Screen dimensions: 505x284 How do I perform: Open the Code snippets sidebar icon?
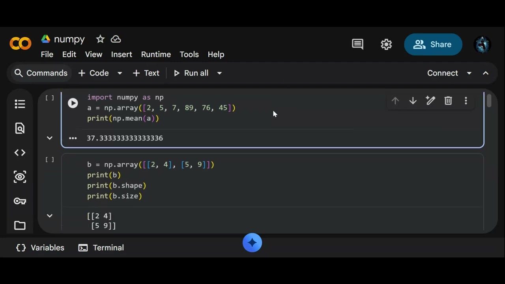tap(20, 153)
